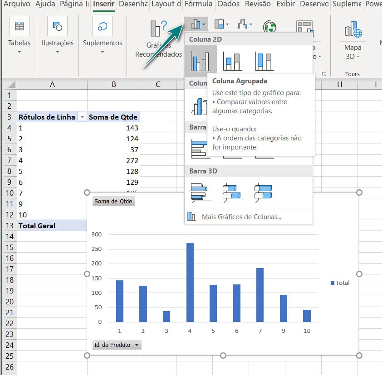Select the 3D clustered bar chart icon

coord(201,192)
